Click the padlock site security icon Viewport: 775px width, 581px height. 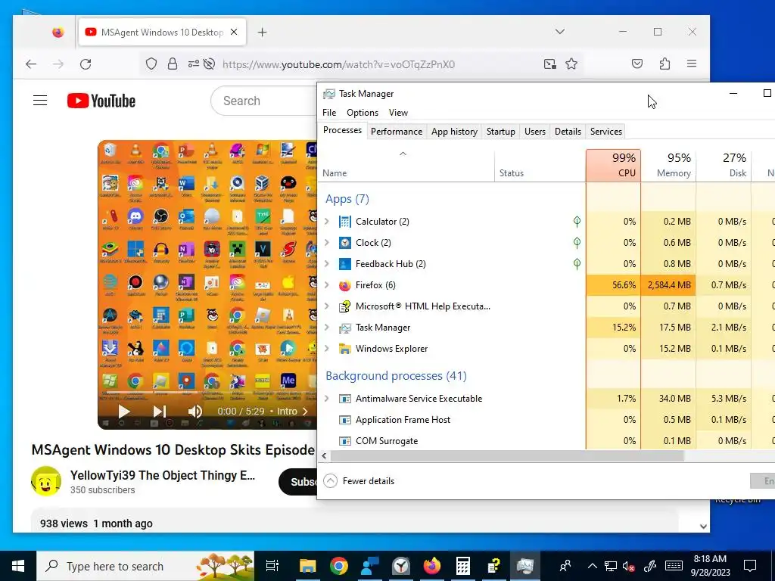tap(172, 64)
